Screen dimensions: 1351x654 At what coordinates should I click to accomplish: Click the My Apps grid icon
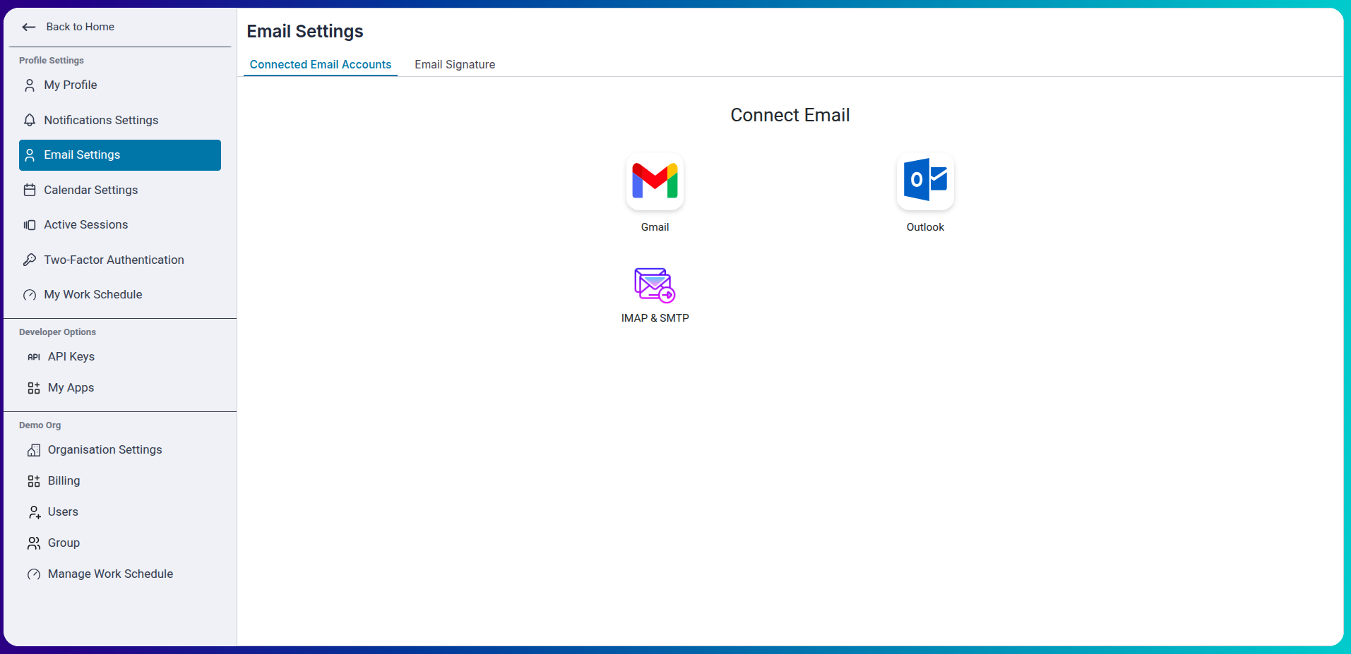click(34, 388)
